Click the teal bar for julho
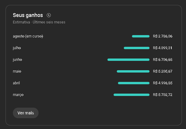Viewport: 186px width, 129px height. click(x=136, y=48)
